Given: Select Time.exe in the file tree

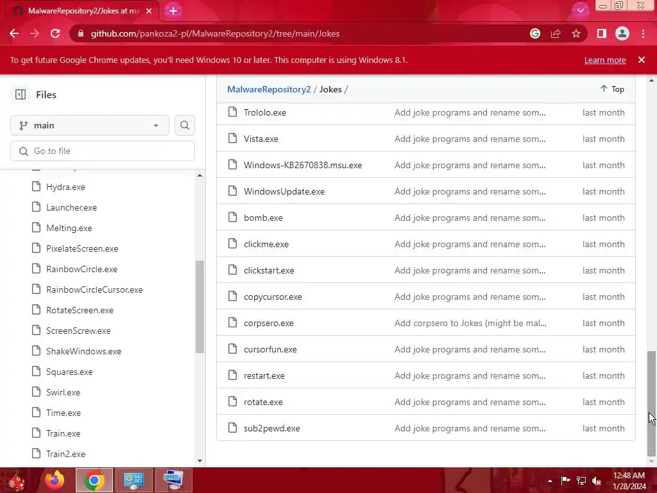Looking at the screenshot, I should click(64, 413).
